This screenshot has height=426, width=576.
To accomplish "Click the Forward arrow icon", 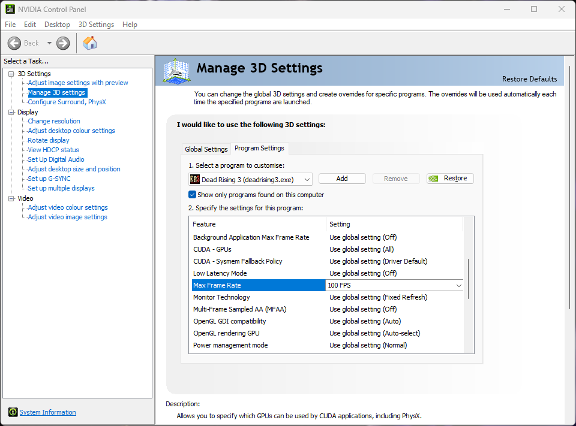I will coord(63,43).
